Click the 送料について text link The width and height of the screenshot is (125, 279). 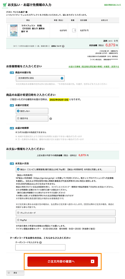[x=56, y=46]
